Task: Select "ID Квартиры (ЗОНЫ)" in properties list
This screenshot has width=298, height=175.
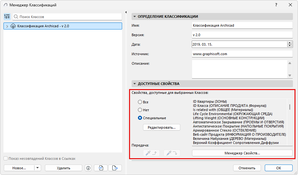Action: (210, 101)
